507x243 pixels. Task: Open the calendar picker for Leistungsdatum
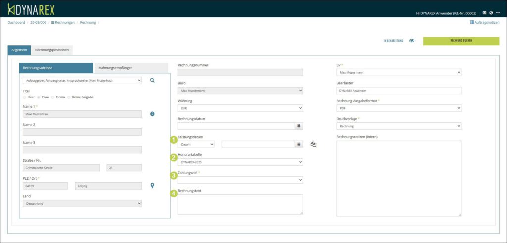tap(299, 144)
